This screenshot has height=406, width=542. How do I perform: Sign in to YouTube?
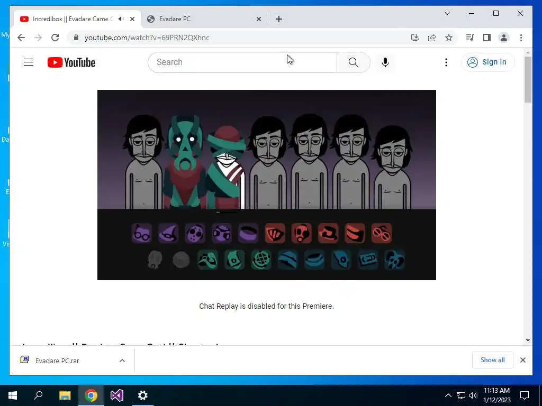tap(487, 62)
